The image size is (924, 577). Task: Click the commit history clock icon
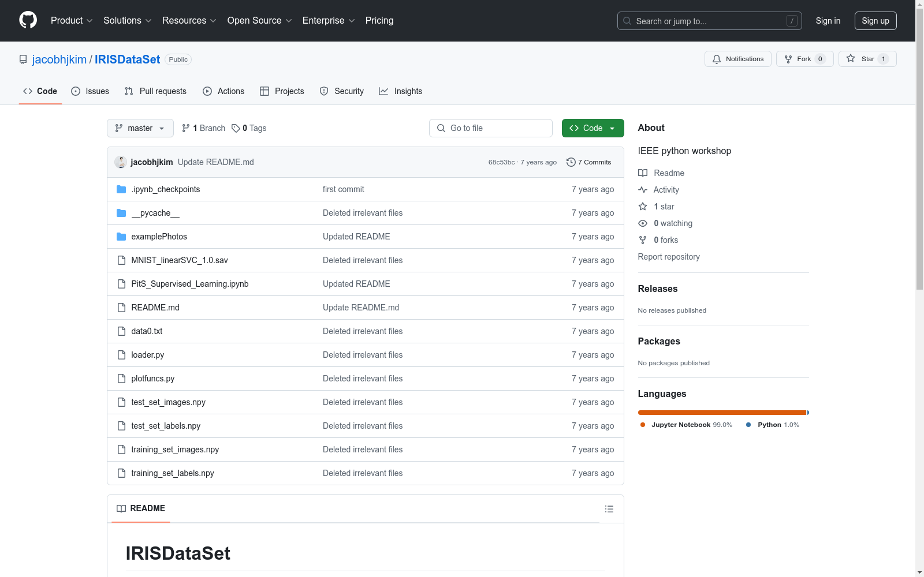571,162
